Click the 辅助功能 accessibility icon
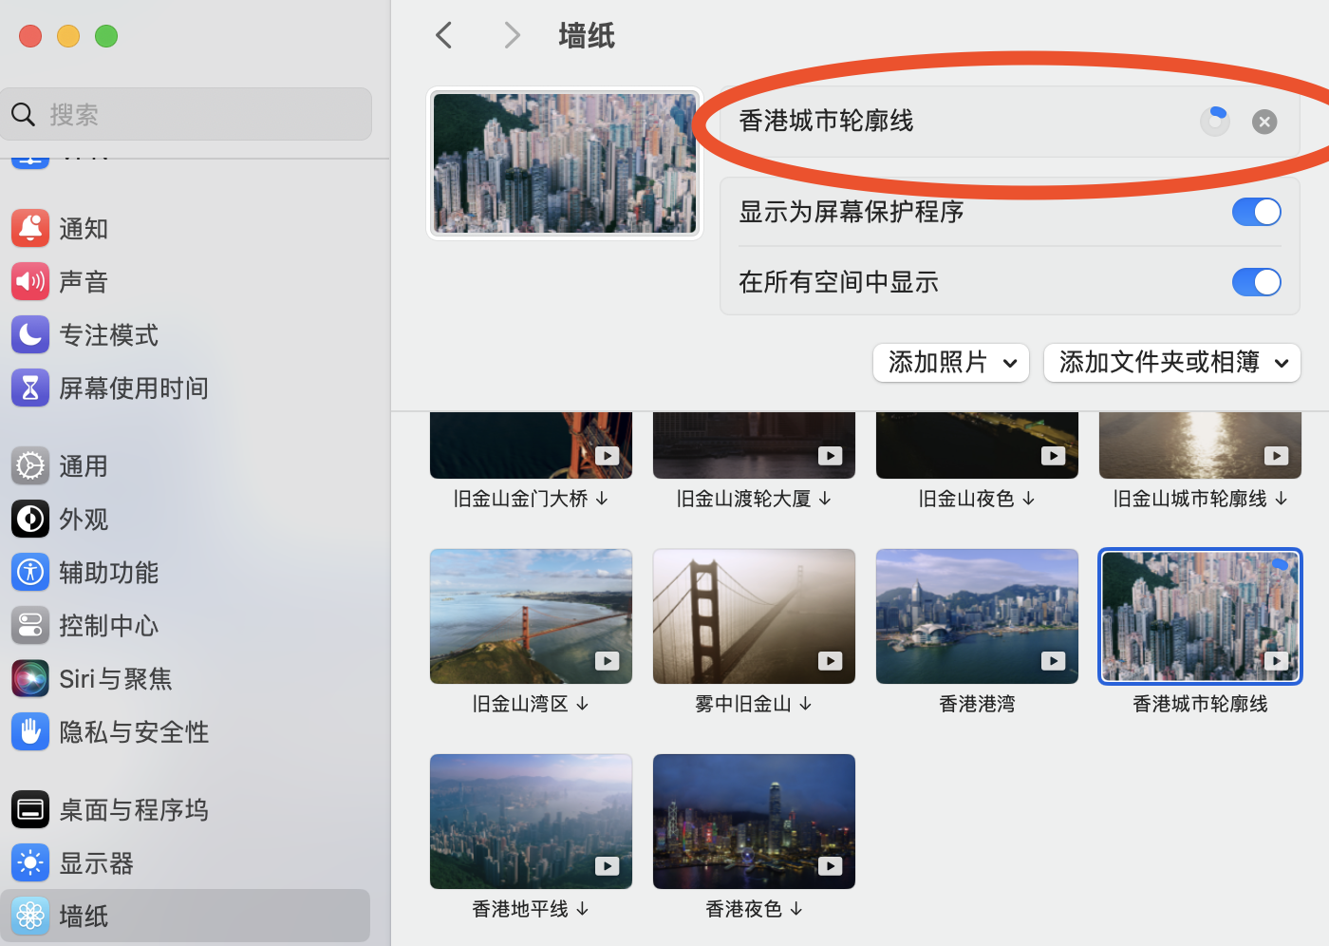 coord(30,573)
